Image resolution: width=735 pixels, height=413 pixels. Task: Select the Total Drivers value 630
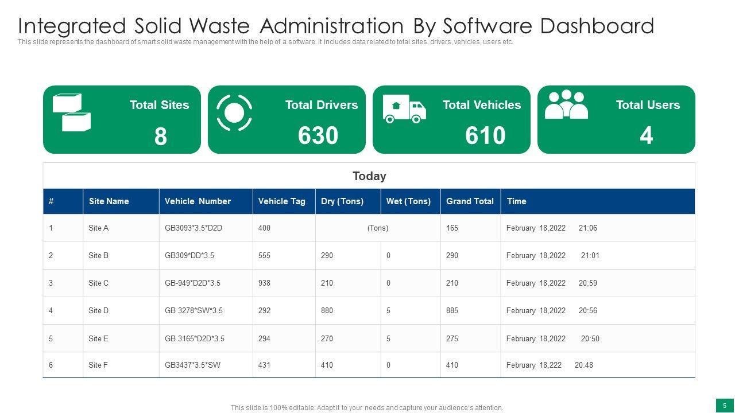point(318,136)
